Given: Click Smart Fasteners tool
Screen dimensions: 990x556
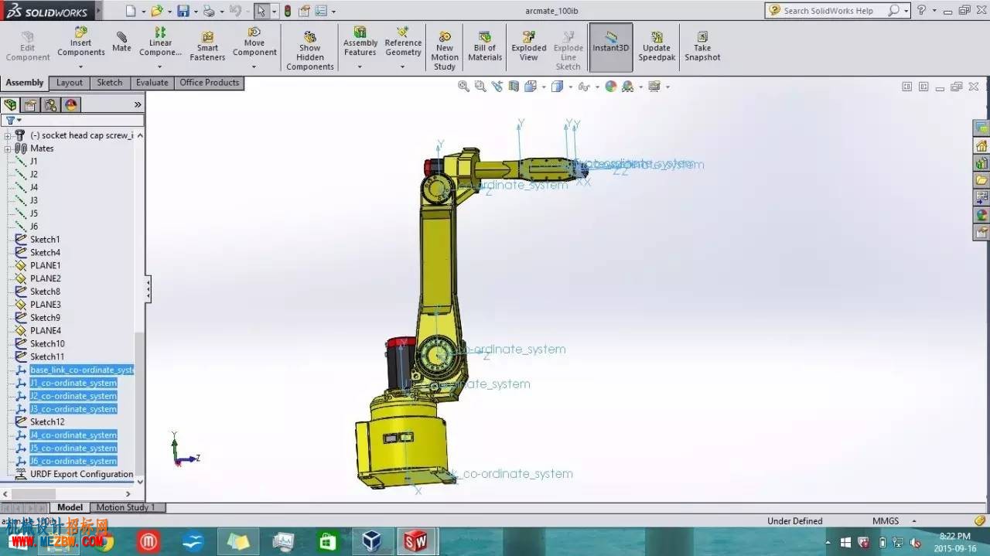Looking at the screenshot, I should click(x=207, y=46).
